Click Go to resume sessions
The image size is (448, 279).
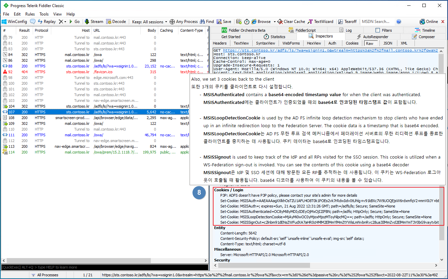coord(75,22)
